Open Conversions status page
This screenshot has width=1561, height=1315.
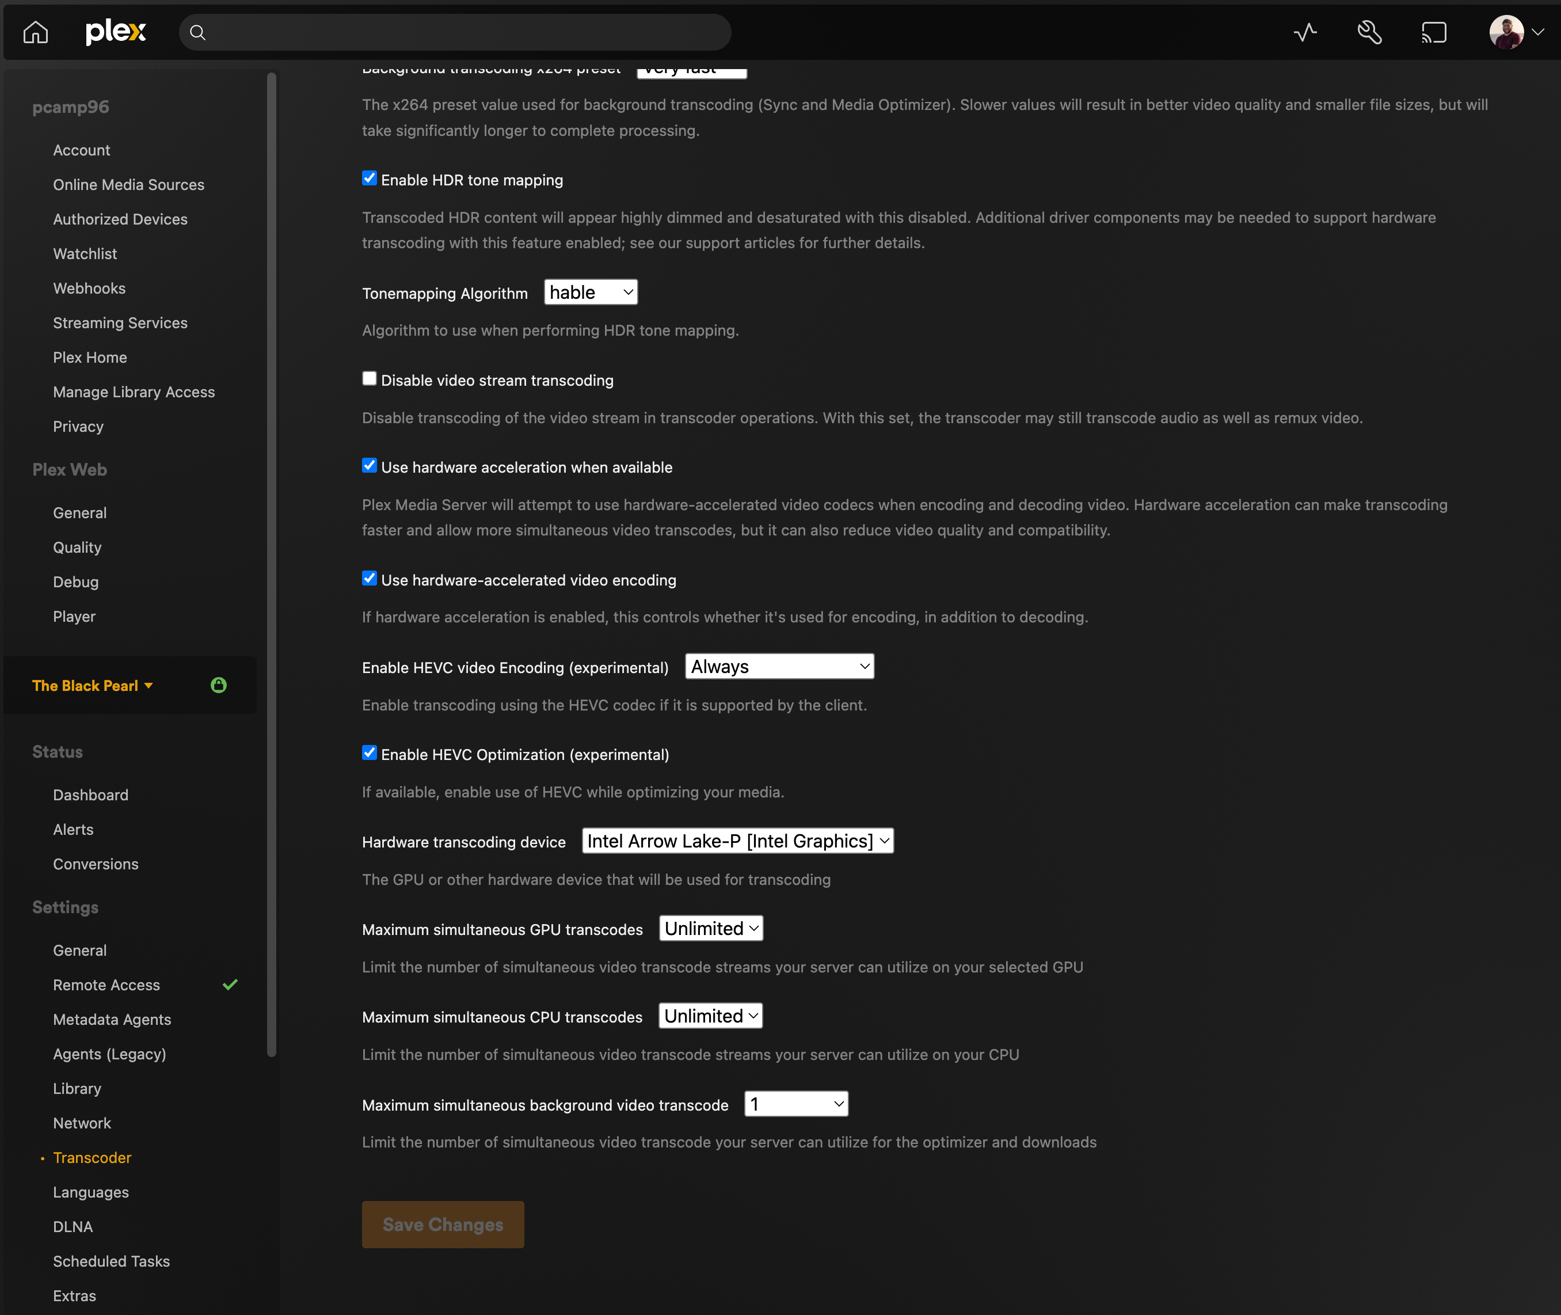(96, 864)
